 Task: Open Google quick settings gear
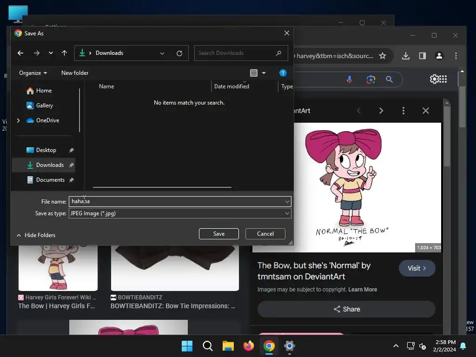434,79
